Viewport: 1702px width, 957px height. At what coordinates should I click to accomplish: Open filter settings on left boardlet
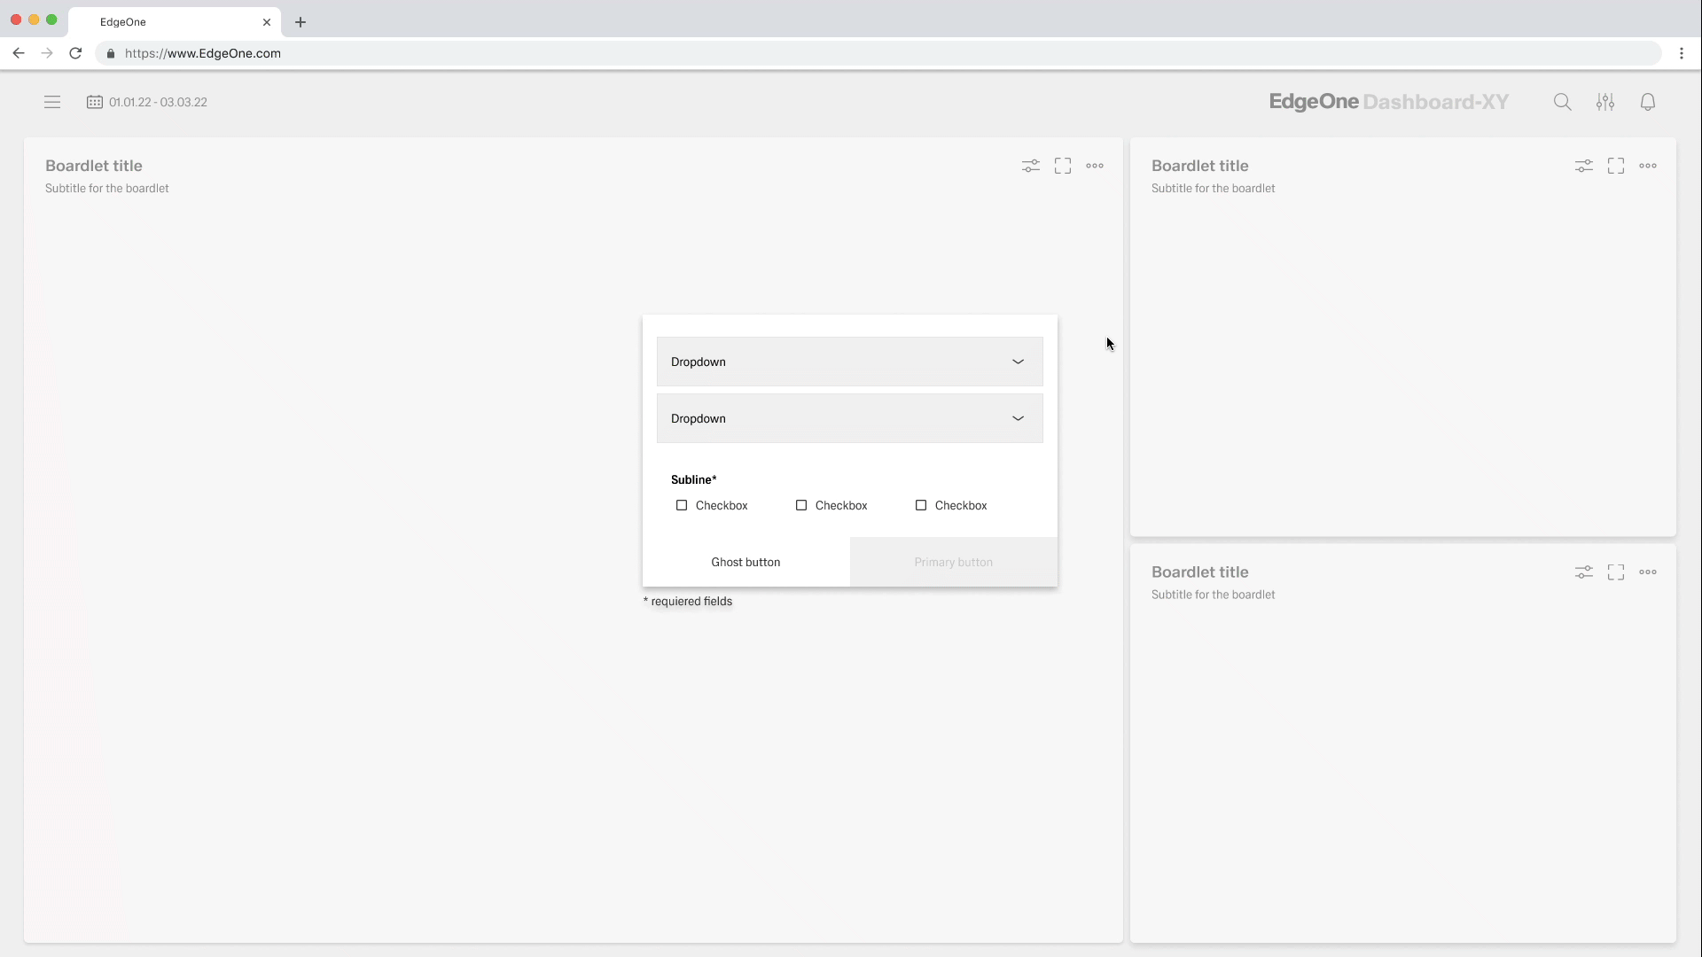tap(1030, 166)
